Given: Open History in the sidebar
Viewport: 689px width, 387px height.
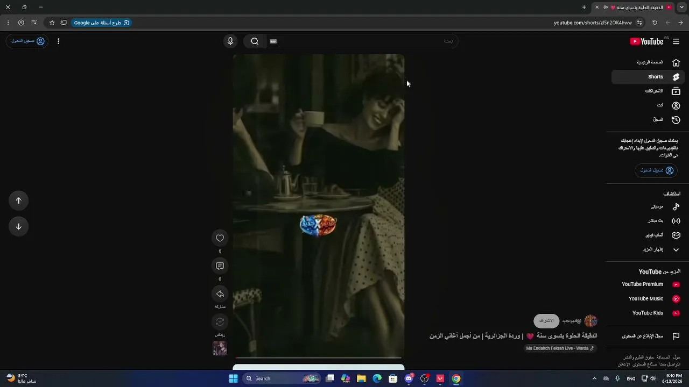Looking at the screenshot, I should click(648, 120).
